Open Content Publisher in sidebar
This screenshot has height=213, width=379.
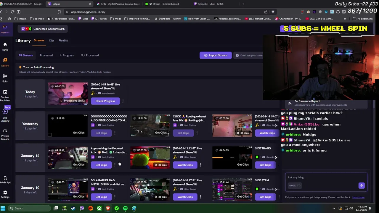pyautogui.click(x=5, y=95)
